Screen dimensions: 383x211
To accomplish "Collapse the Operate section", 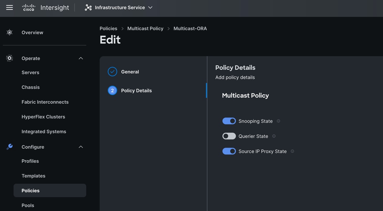I will click(x=81, y=58).
